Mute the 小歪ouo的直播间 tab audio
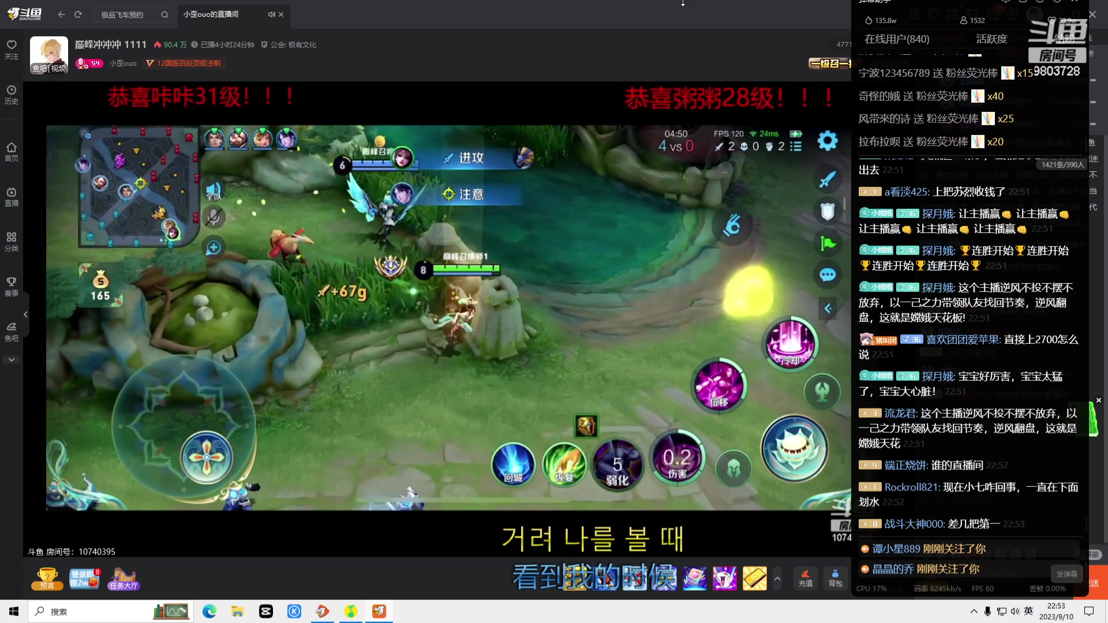The height and width of the screenshot is (623, 1108). pyautogui.click(x=271, y=14)
